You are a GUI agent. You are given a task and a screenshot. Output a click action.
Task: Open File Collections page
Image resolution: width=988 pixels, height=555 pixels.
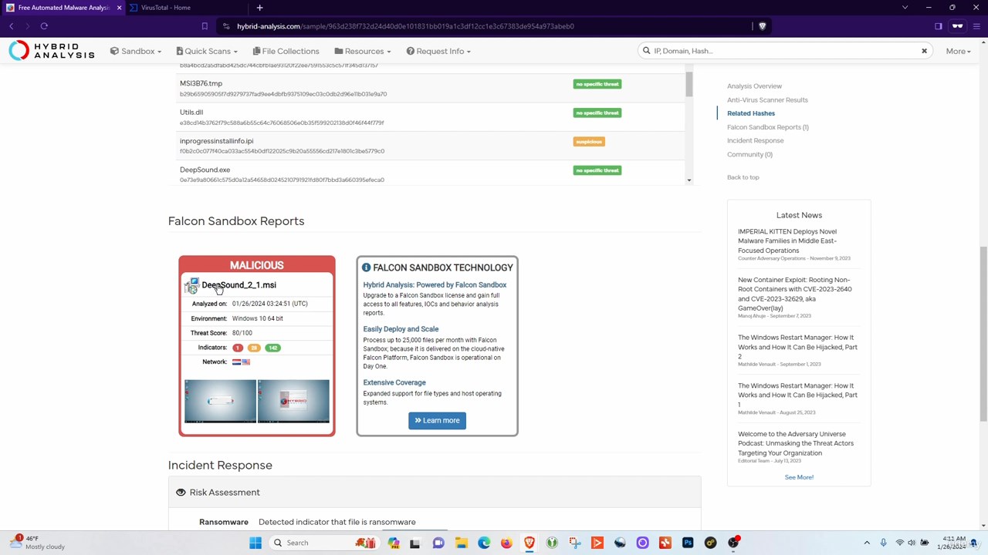click(x=285, y=51)
